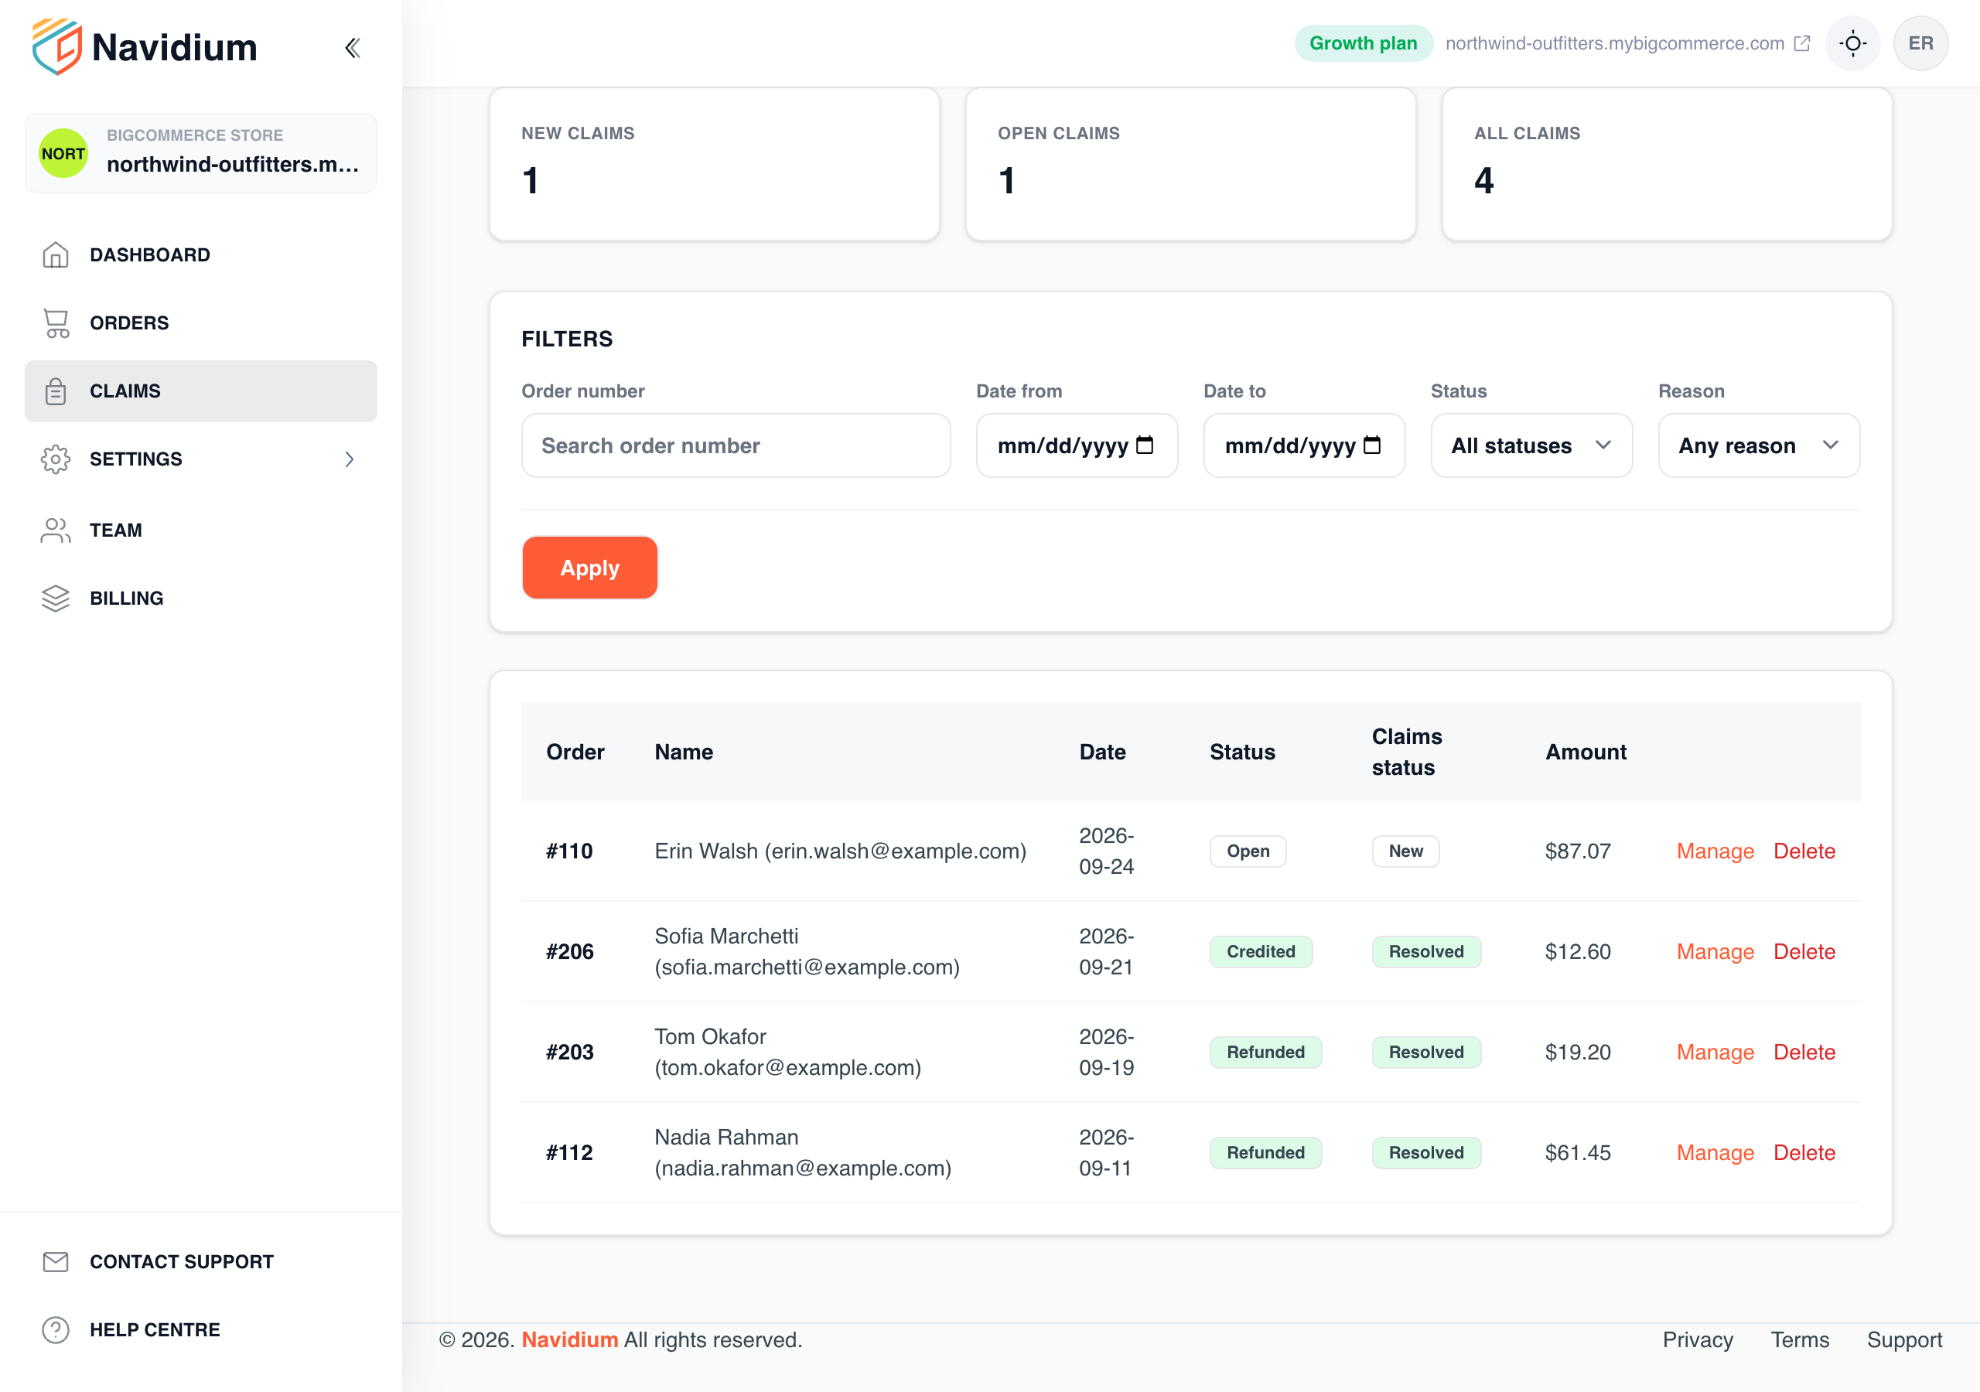Collapse the sidebar with double-chevron icon
Screen dimensions: 1980x1392
(352, 47)
